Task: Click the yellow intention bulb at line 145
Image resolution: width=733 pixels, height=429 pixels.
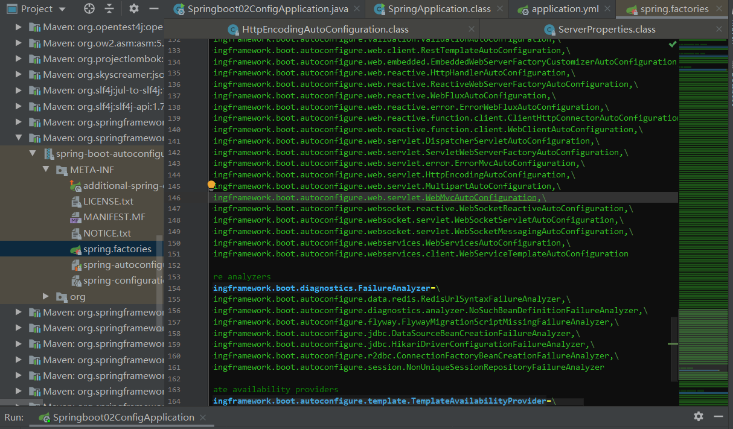Action: tap(211, 185)
